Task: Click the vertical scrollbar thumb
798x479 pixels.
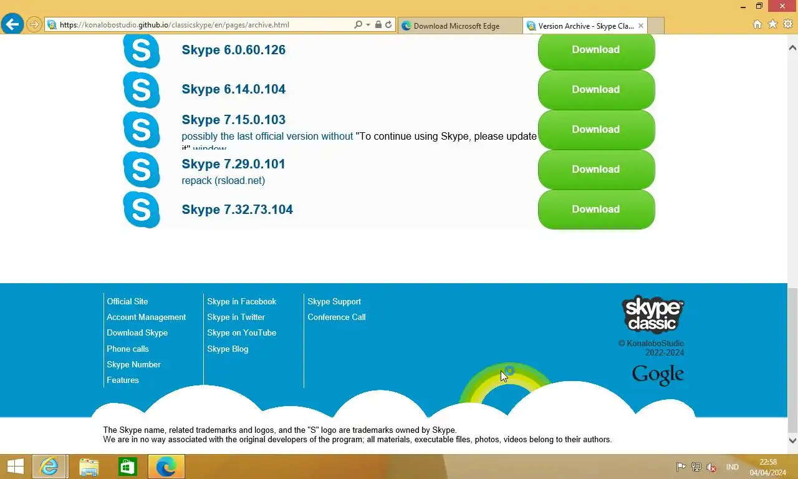Action: click(x=792, y=360)
